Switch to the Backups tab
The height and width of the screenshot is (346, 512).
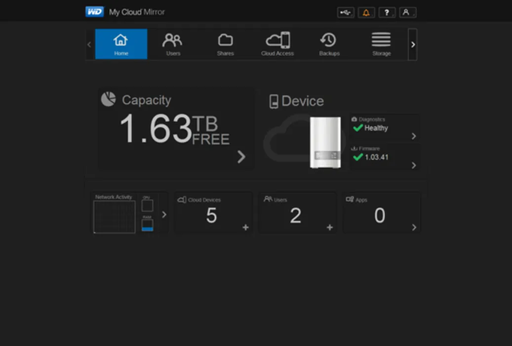pos(329,44)
